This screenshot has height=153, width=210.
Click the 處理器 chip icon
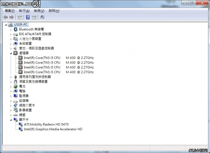point(15,53)
